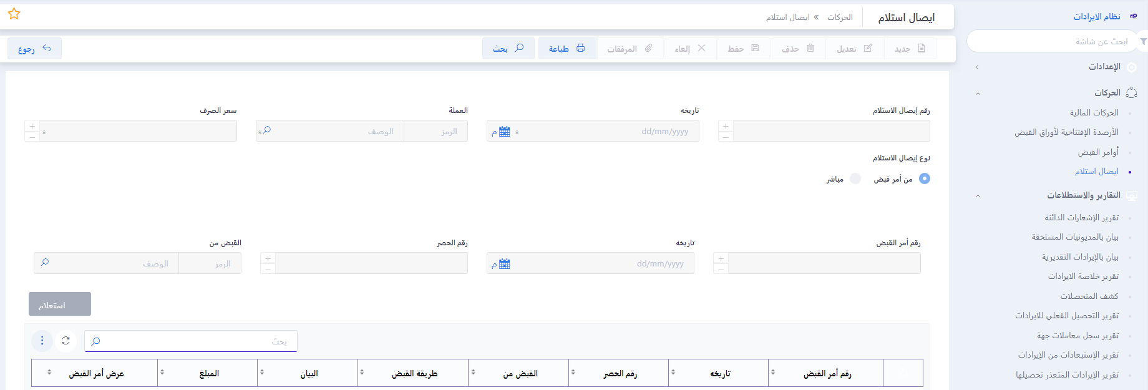Click the جديد (New) toolbar button
The height and width of the screenshot is (390, 1148).
910,48
